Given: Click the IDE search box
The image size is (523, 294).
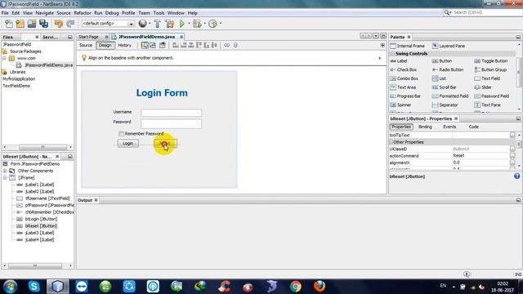Looking at the screenshot, I should (x=486, y=12).
